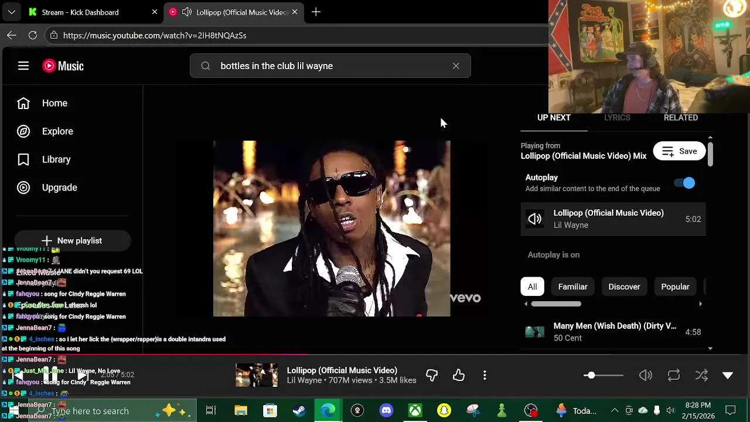Adjust the volume slider
Image resolution: width=750 pixels, height=422 pixels.
pyautogui.click(x=604, y=375)
